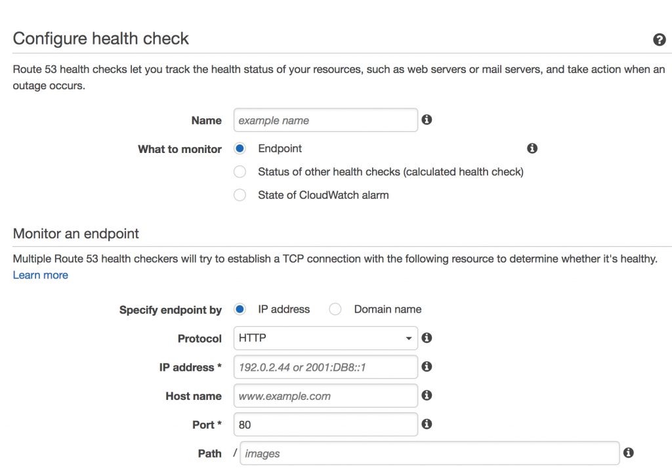Click info icon next to Path field
672x476 pixels.
tap(628, 453)
